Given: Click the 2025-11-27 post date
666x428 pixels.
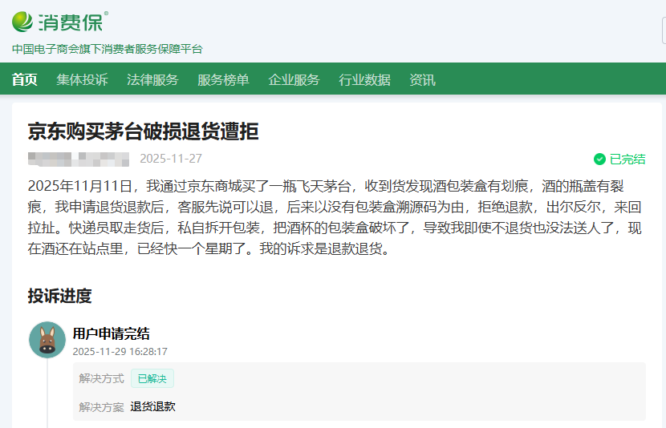Looking at the screenshot, I should pos(171,159).
